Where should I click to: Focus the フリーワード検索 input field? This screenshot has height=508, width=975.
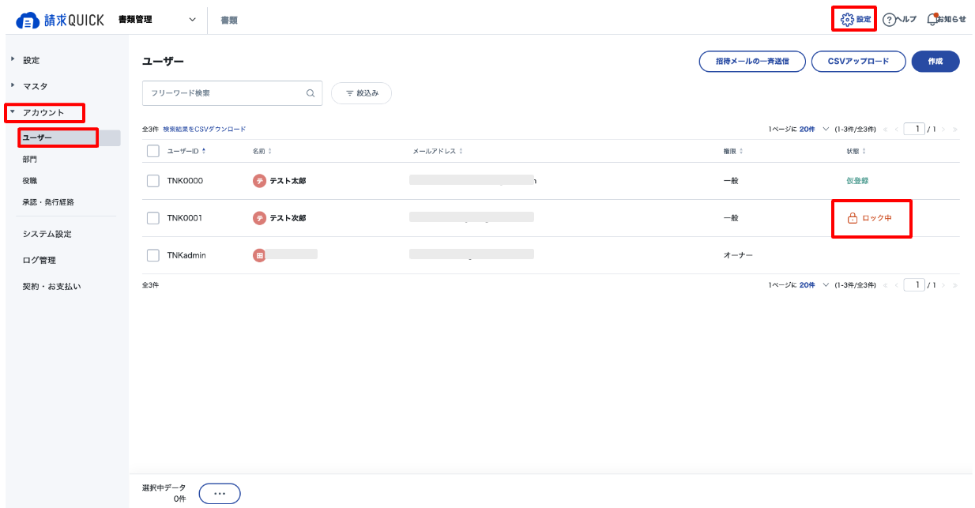click(224, 93)
